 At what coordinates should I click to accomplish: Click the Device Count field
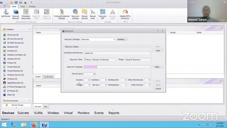click(90, 74)
